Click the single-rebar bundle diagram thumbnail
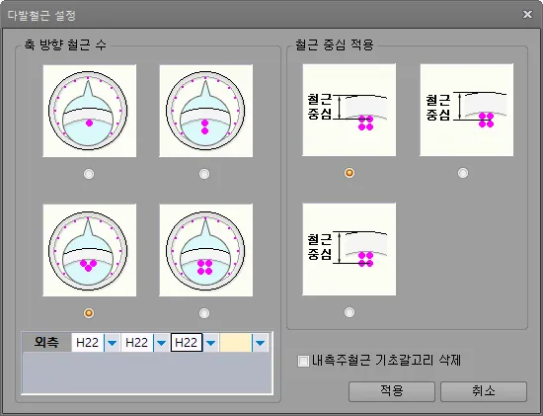 tap(89, 111)
